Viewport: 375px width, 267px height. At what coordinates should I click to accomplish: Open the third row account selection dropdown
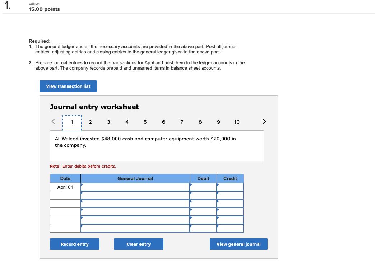click(x=135, y=203)
